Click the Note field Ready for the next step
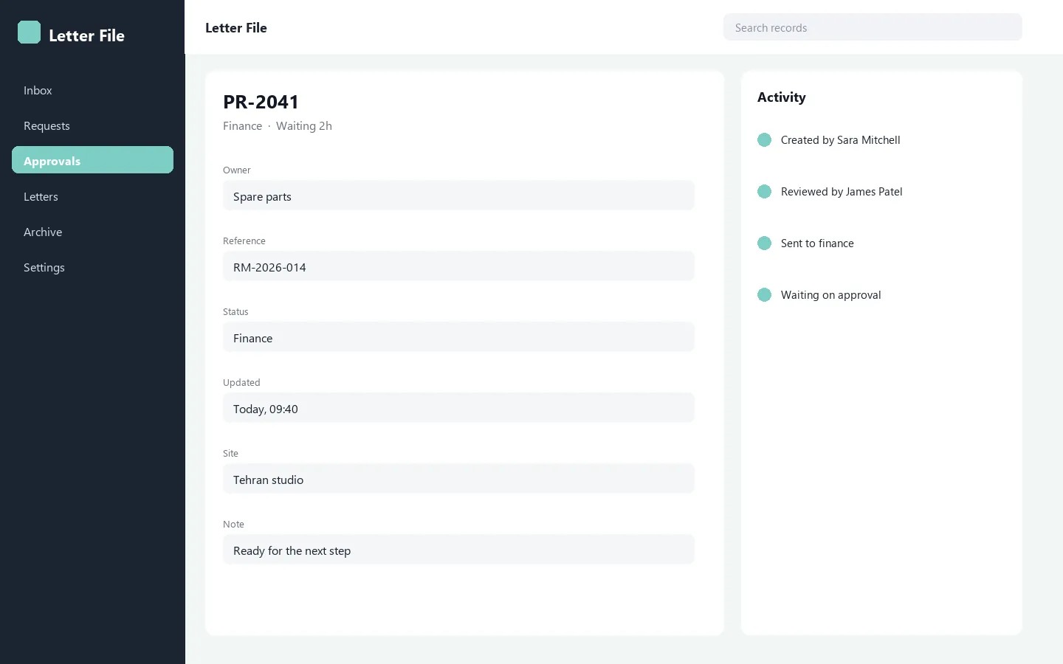 pos(458,550)
